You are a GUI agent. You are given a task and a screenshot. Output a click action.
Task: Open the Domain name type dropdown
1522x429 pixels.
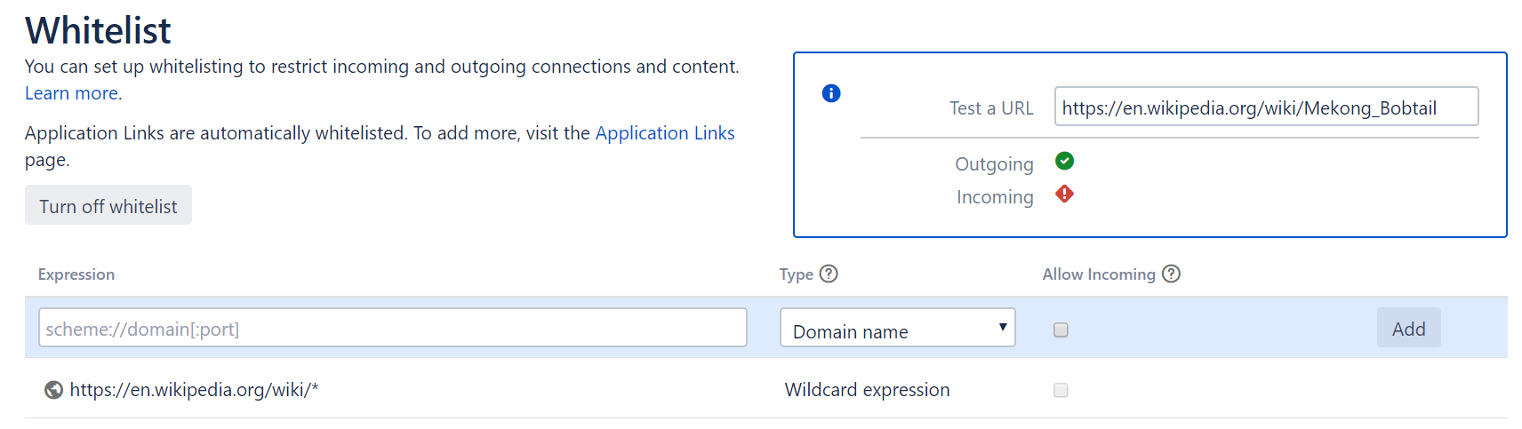pos(897,328)
